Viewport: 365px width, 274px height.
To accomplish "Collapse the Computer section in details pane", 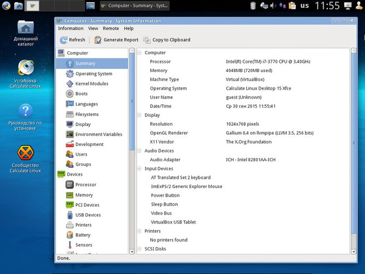I will tap(139, 53).
